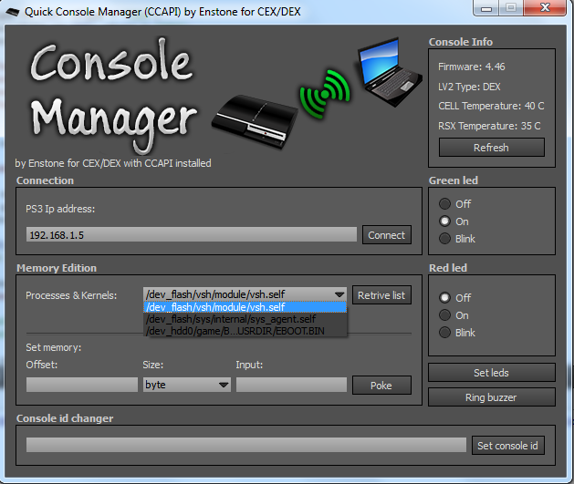Focus the PS3 Ip address field
This screenshot has width=574, height=484.
point(192,234)
